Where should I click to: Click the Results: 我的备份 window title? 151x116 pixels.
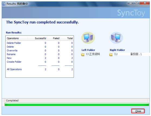17,4
